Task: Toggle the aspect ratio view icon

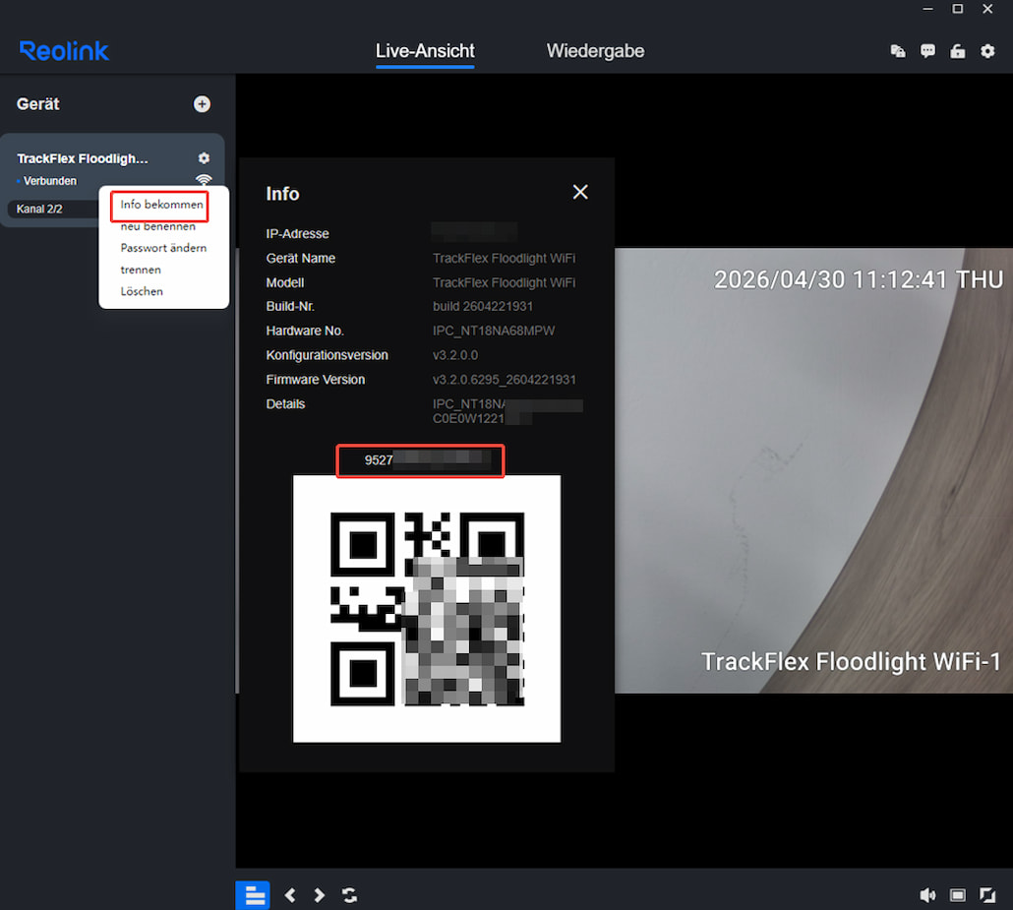Action: 958,895
